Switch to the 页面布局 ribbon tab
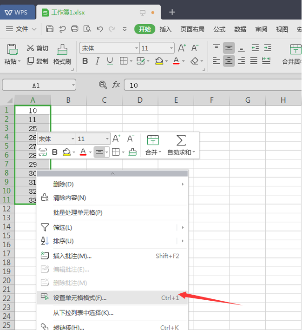This screenshot has width=302, height=330. pos(192,29)
